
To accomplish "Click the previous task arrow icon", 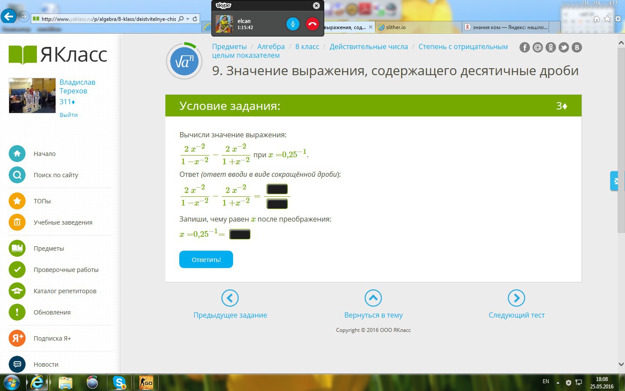I will pos(230,298).
